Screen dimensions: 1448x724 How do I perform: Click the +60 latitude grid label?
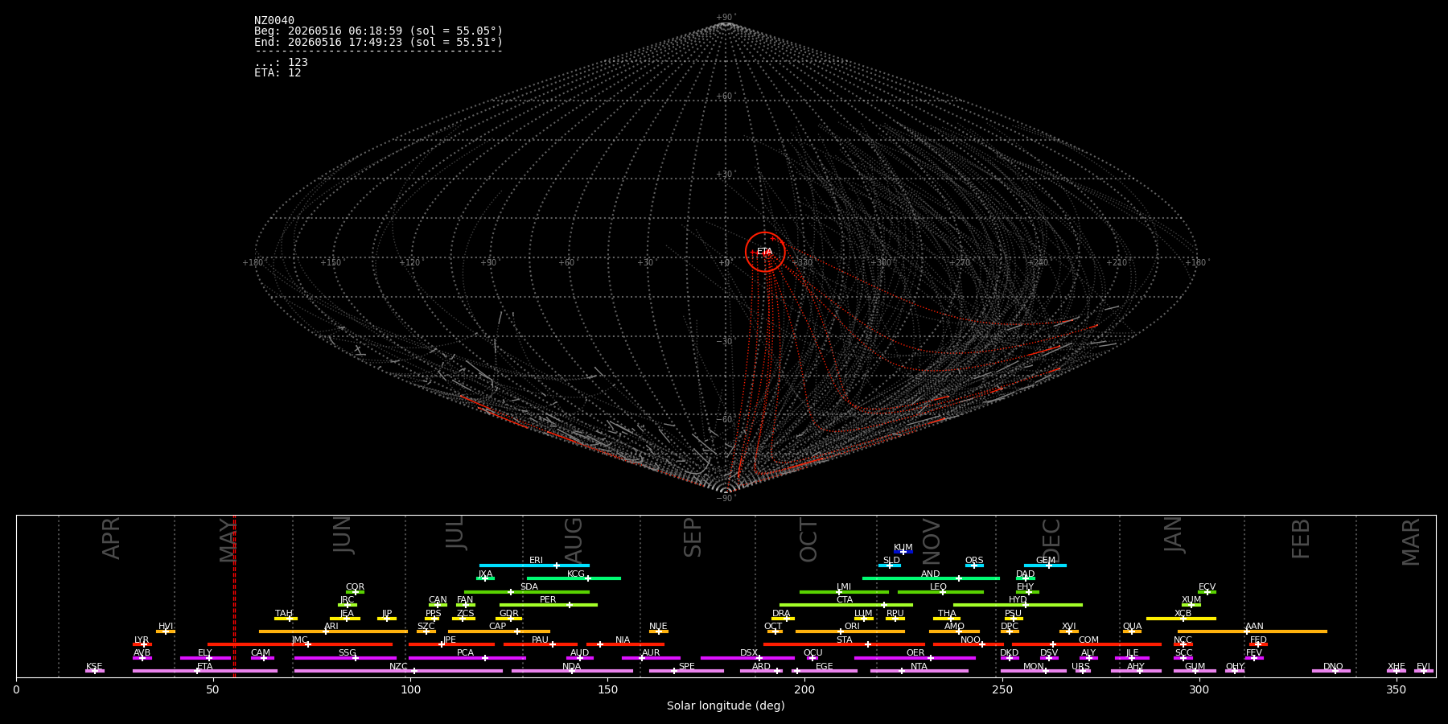pos(725,97)
